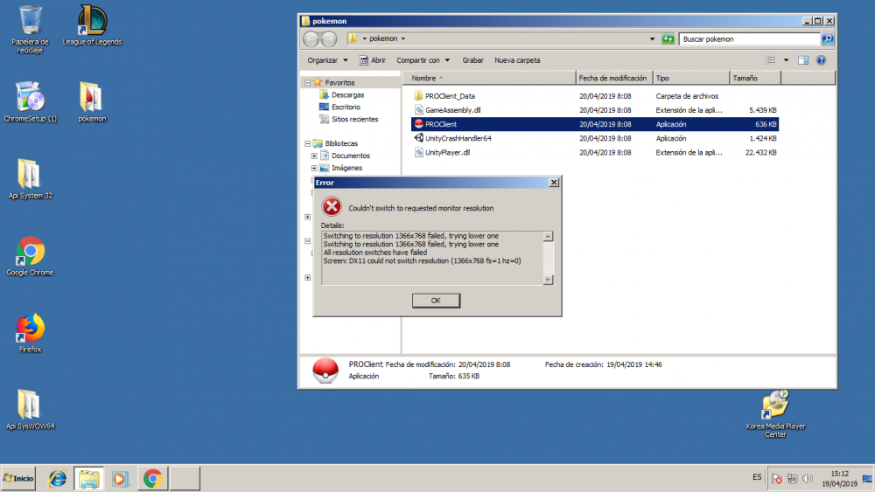The width and height of the screenshot is (875, 492).
Task: Click the Buscar pokemon search field
Action: 748,39
